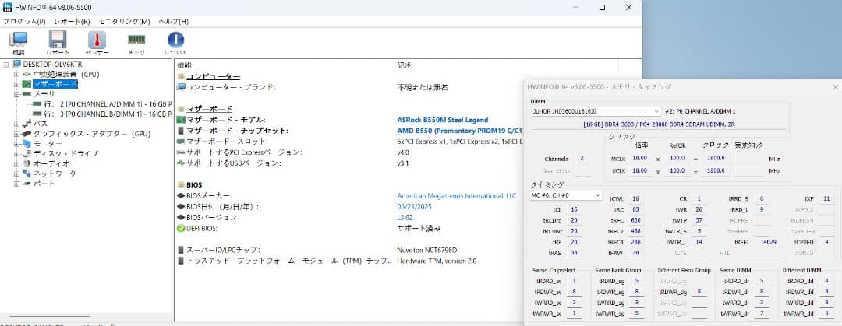Click the 記述 column header
The width and height of the screenshot is (842, 326).
404,65
